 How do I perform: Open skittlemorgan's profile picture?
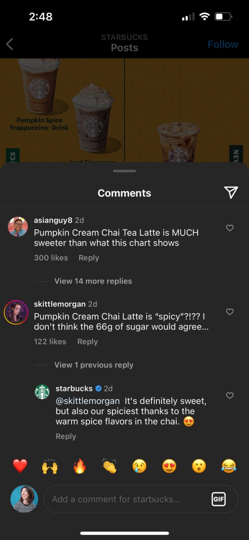(x=16, y=312)
